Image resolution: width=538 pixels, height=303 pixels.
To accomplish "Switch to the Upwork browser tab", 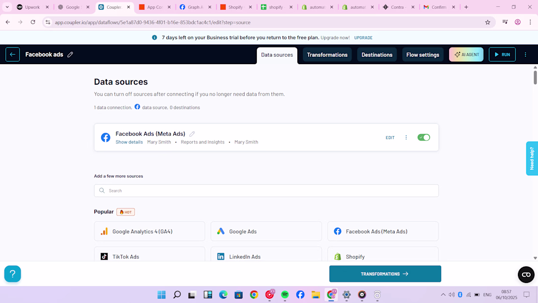I will [x=32, y=7].
